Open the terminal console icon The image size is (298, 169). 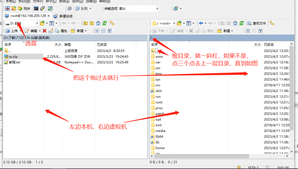point(36,9)
